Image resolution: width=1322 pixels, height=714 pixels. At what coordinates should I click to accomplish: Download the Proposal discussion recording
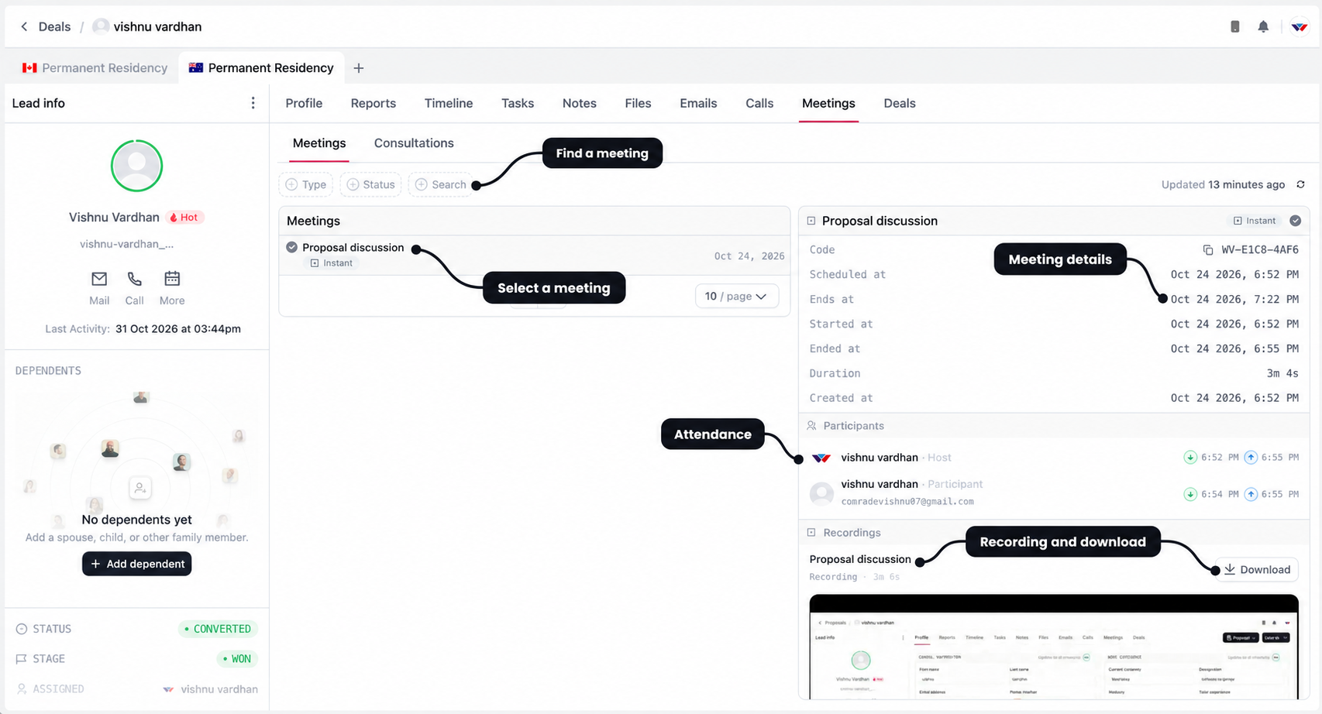(x=1257, y=570)
